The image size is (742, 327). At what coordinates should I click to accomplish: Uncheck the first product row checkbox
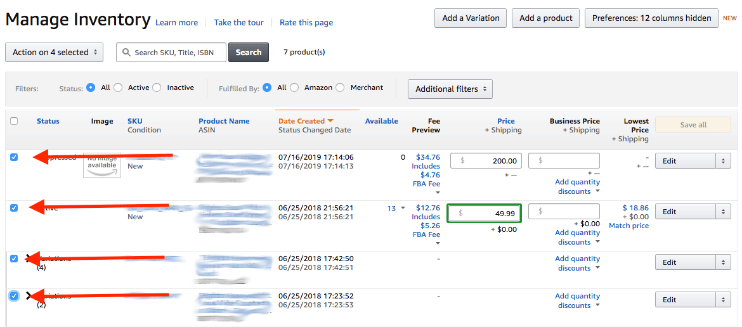14,157
